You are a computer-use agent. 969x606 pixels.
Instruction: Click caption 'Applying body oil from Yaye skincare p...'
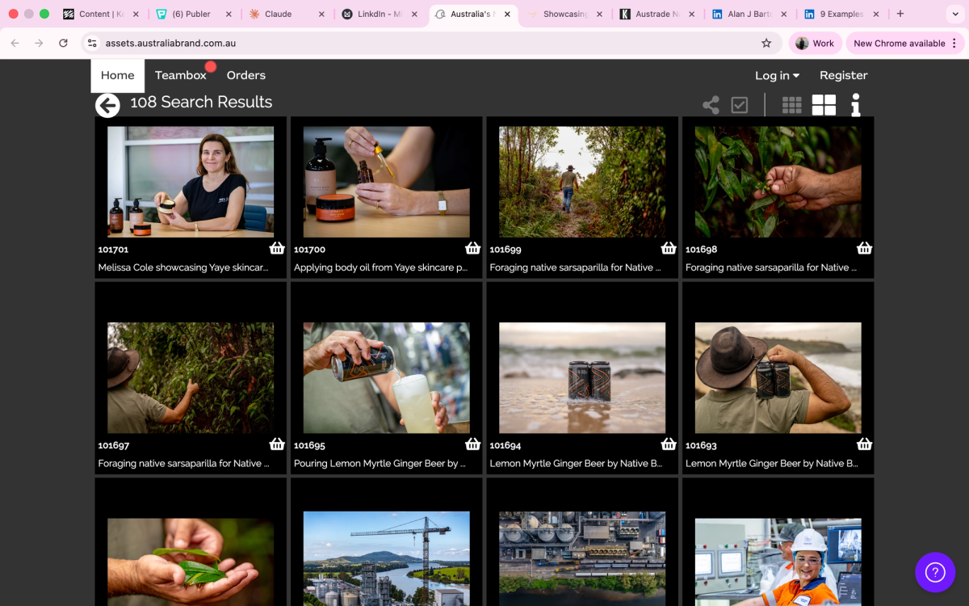pos(381,267)
